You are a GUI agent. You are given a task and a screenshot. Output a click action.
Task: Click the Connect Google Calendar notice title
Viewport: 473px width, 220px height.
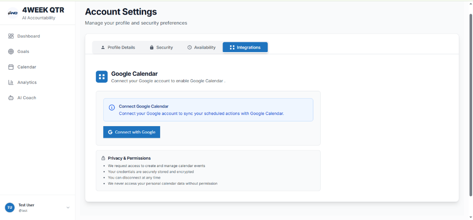coord(144,106)
